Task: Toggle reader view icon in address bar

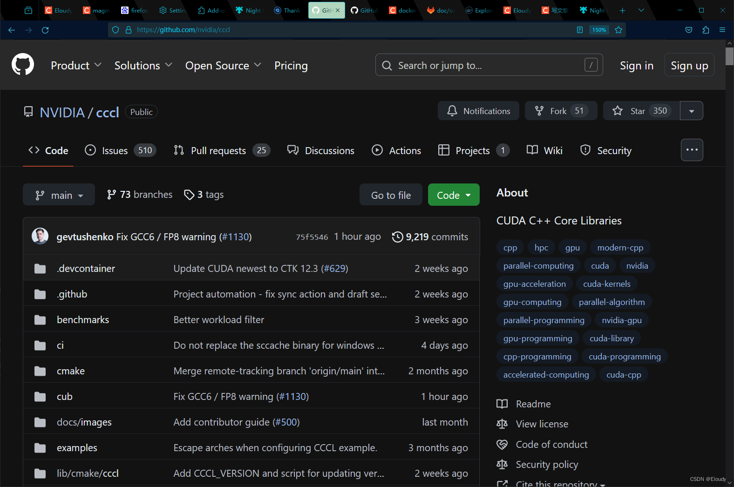Action: click(580, 30)
